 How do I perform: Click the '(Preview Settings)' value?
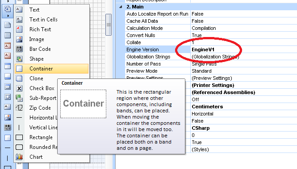coord(212,78)
